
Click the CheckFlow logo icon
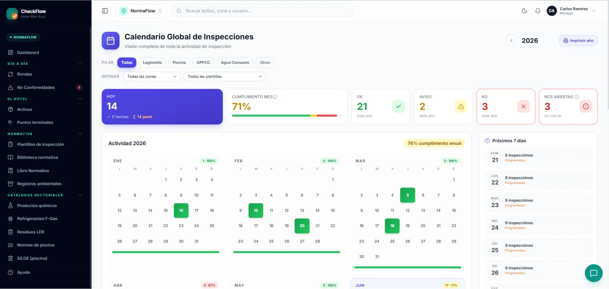12,14
